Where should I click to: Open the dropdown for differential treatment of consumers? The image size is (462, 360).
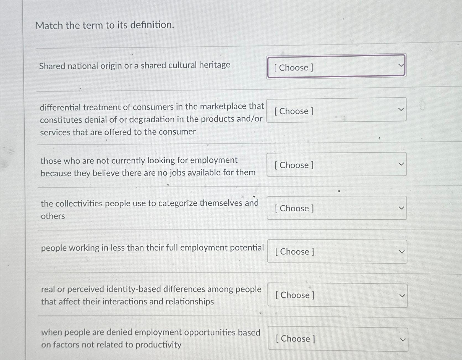[336, 110]
